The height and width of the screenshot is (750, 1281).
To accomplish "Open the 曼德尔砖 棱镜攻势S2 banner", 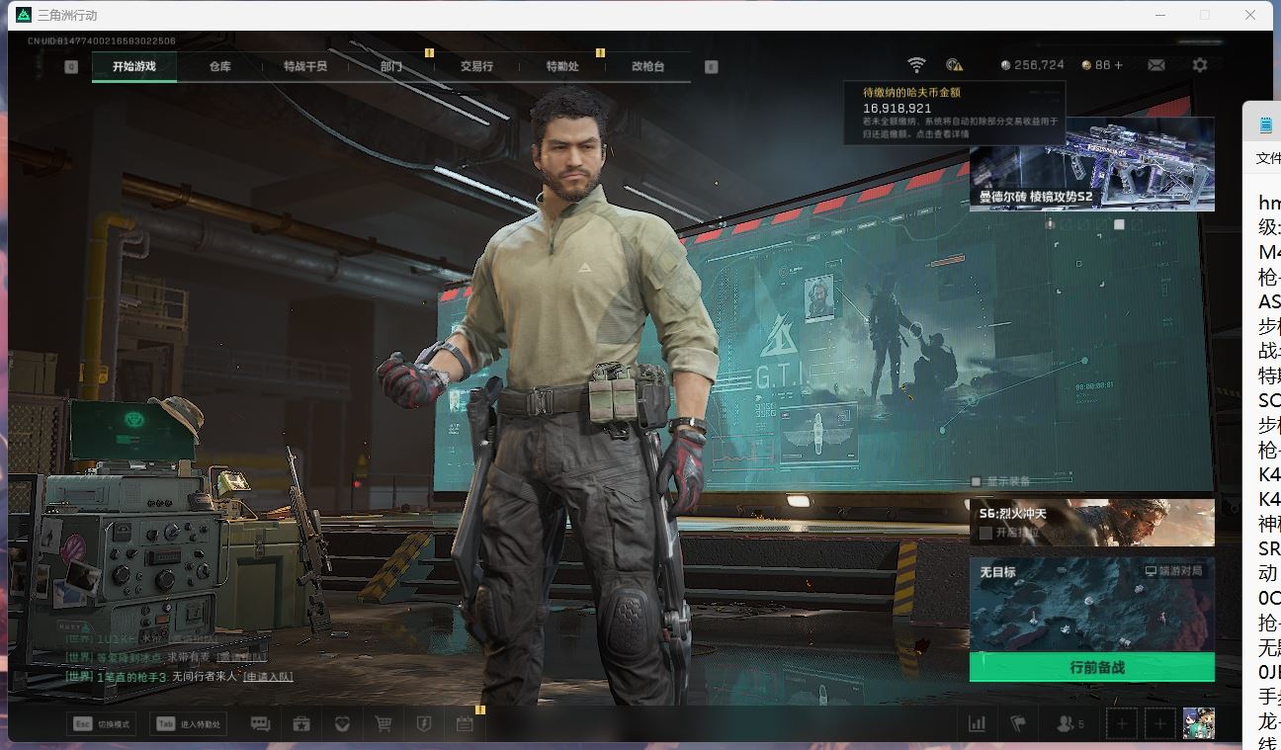I will click(x=1091, y=164).
